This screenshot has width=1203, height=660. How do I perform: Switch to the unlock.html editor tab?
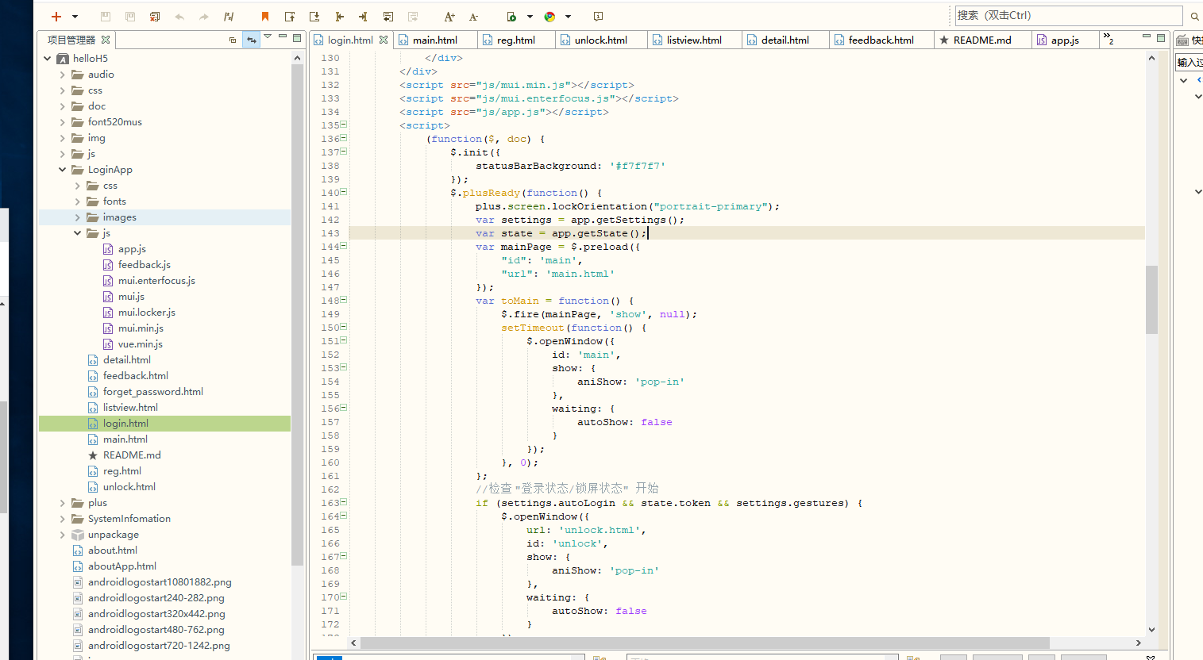600,40
